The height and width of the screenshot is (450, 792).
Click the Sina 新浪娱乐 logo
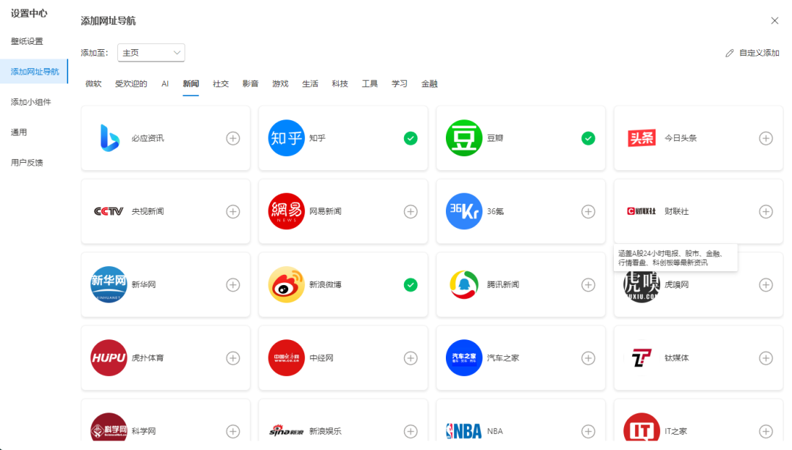(286, 431)
